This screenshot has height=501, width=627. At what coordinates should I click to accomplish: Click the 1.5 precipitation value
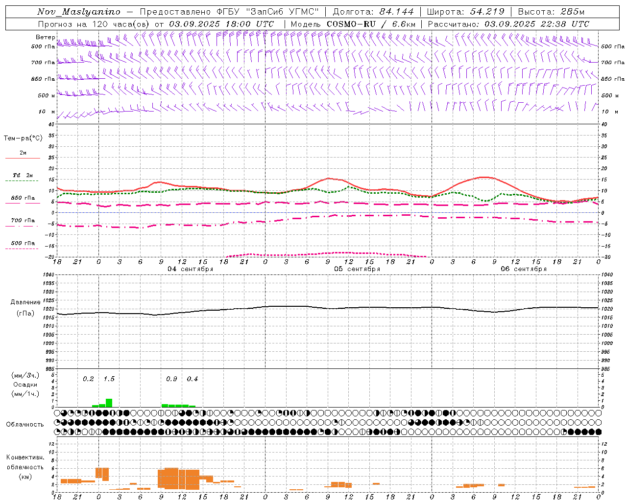click(x=109, y=379)
